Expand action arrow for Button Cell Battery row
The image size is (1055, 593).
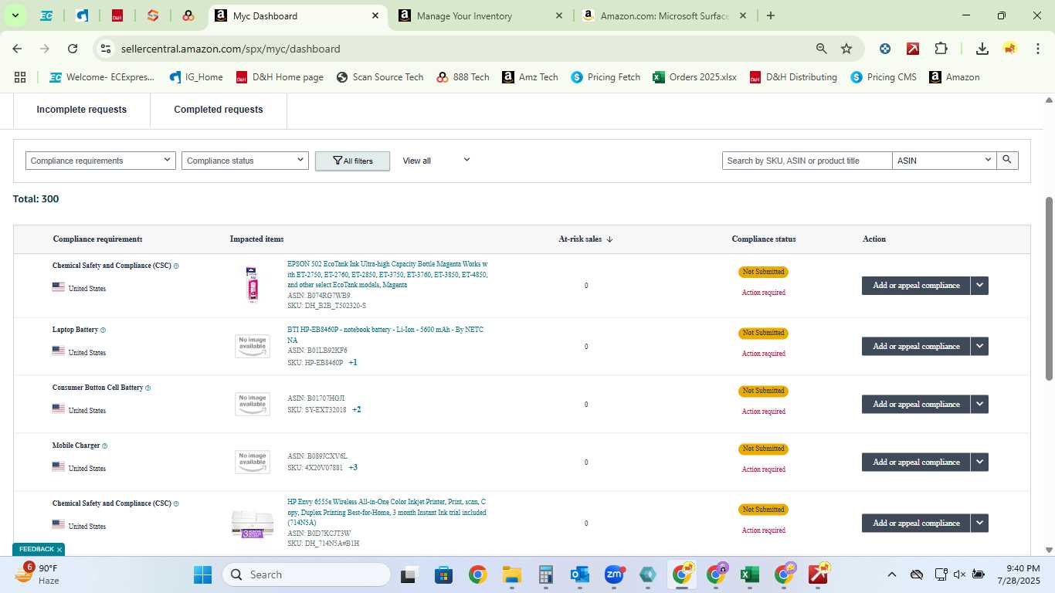click(x=980, y=405)
